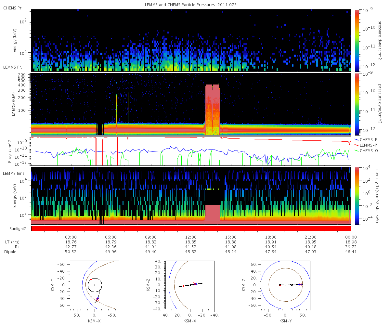Click the CHEMS pressure color bar

pos(356,40)
